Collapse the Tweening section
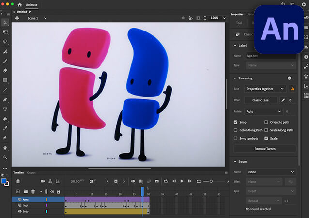The height and width of the screenshot is (218, 309). 235,78
